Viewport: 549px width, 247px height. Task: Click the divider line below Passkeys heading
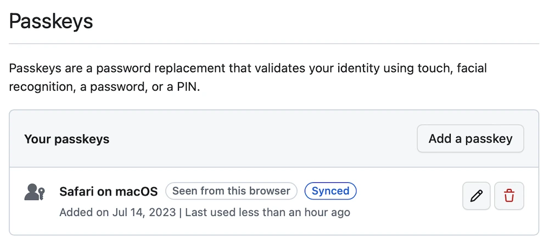(x=274, y=43)
